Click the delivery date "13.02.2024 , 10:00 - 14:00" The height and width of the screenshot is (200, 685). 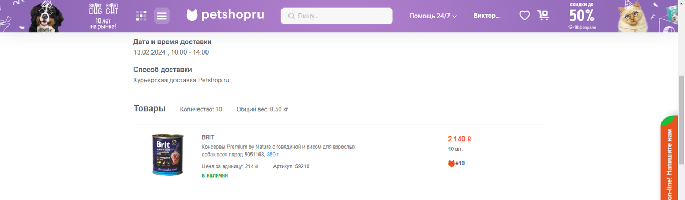point(171,52)
